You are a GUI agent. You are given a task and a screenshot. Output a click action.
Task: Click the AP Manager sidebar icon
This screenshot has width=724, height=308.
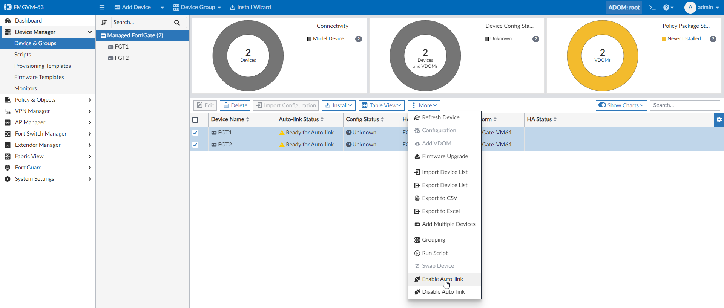click(x=8, y=122)
